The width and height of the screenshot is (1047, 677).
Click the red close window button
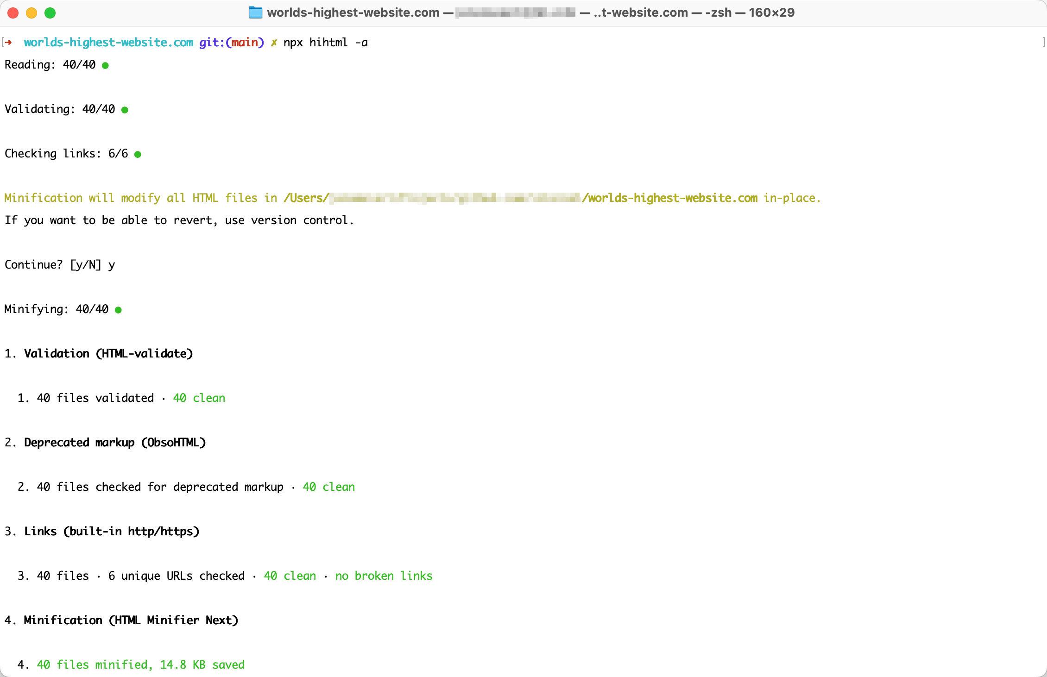(x=13, y=13)
